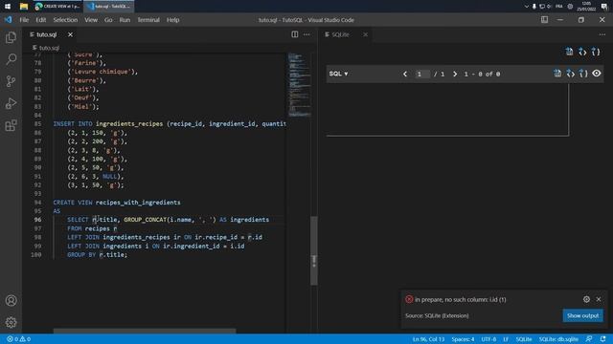613x344 pixels.
Task: Export results to JSON in top toolbar
Action: click(596, 52)
